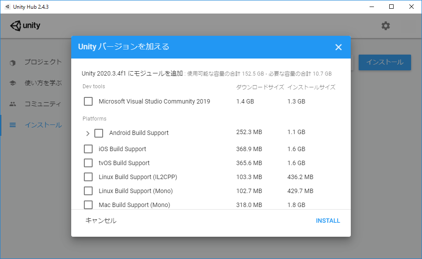This screenshot has height=259, width=422.
Task: Click the graduation cap icon beside 使い方を学ぶ
Action: [x=13, y=83]
